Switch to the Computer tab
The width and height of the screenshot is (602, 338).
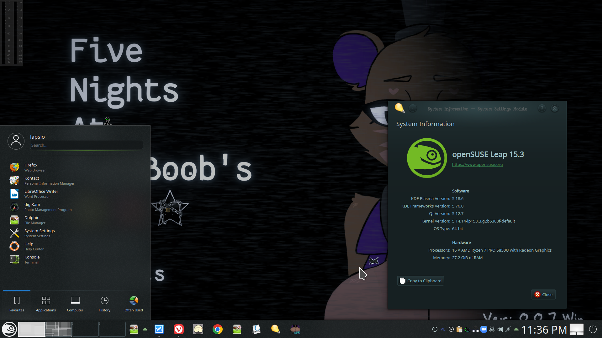(x=75, y=304)
